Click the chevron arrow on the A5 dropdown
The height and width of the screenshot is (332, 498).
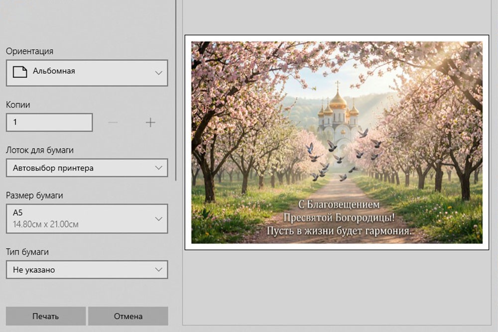click(158, 219)
